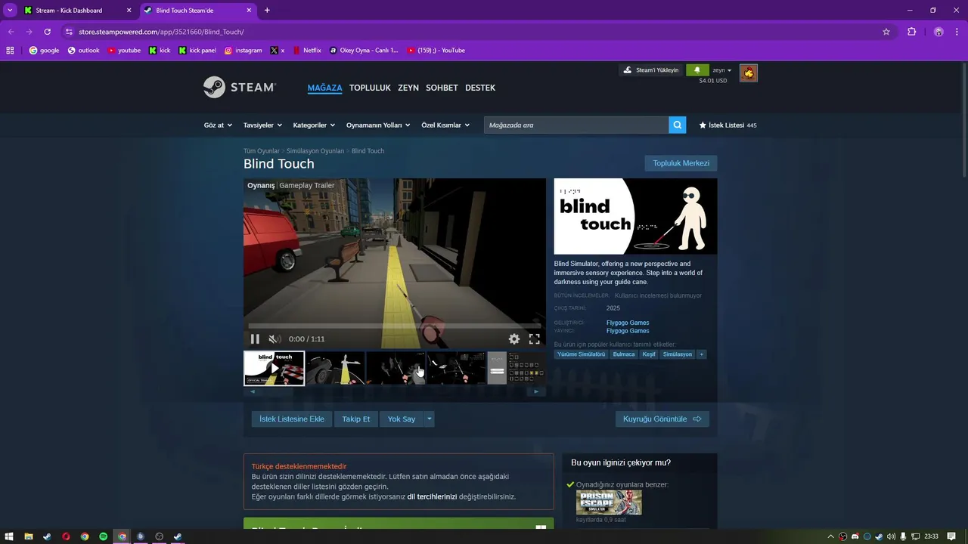Click the Yok Say button

402,419
